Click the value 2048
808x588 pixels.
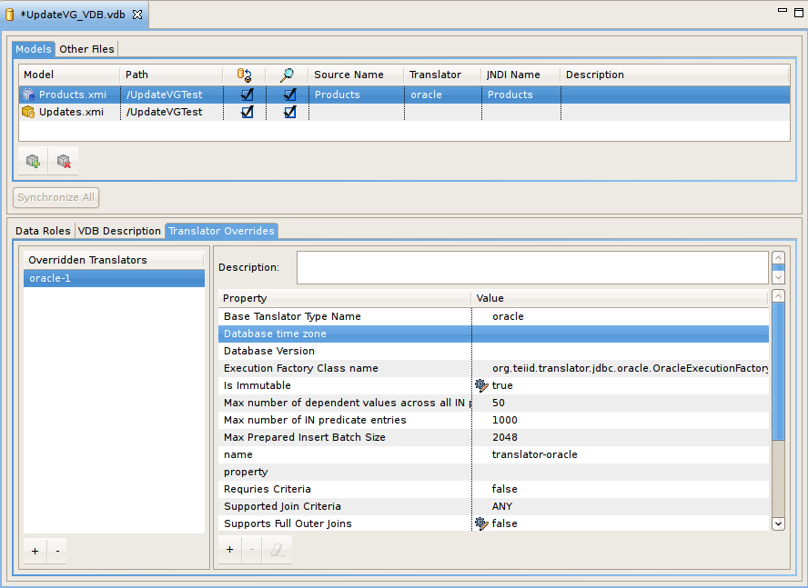pos(504,437)
